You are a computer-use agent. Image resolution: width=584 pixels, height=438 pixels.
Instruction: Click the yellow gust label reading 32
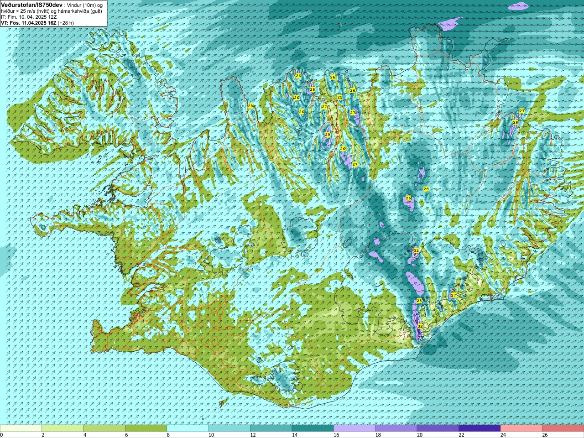[420, 326]
